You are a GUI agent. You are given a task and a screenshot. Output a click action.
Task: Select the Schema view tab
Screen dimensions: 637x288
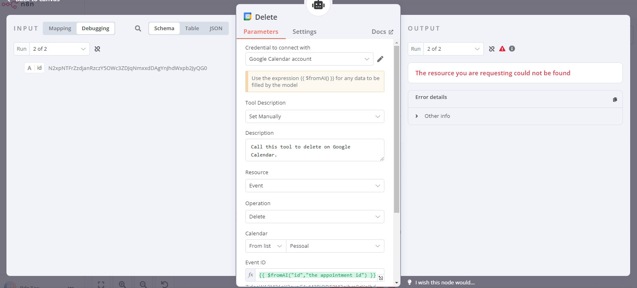tap(164, 29)
